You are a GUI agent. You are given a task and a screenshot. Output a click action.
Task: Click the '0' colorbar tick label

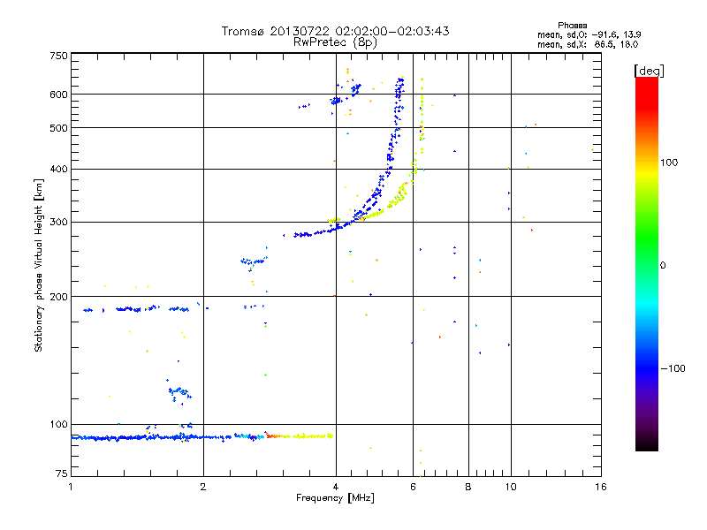(x=663, y=266)
